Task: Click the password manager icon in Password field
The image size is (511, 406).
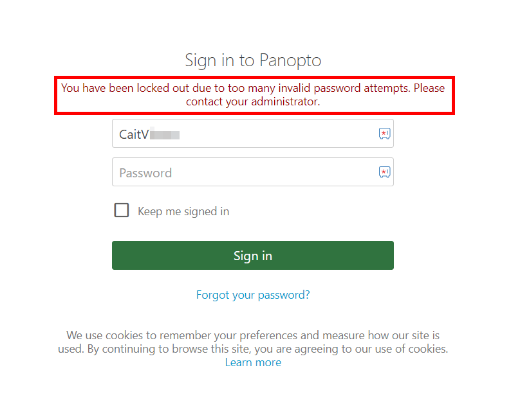Action: pyautogui.click(x=384, y=172)
